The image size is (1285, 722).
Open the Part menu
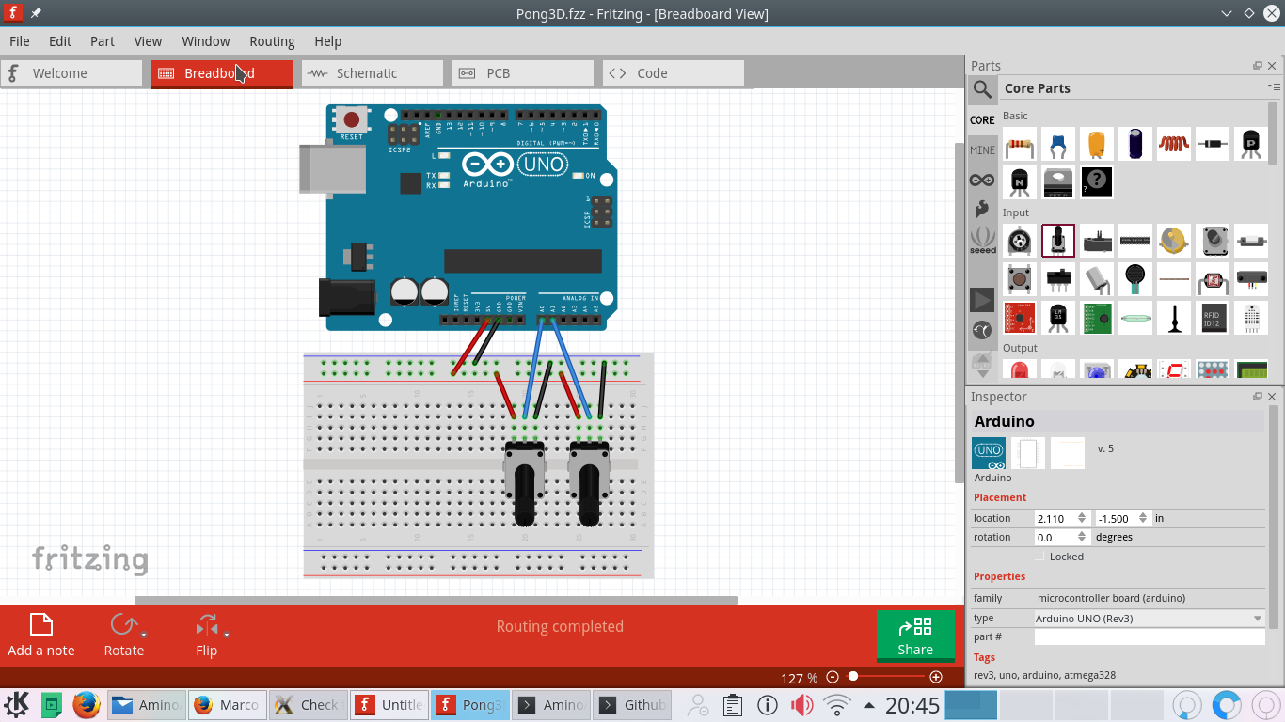(103, 41)
